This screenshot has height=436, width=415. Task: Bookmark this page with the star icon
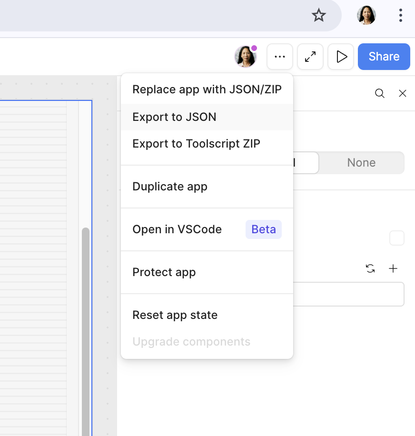click(x=318, y=16)
